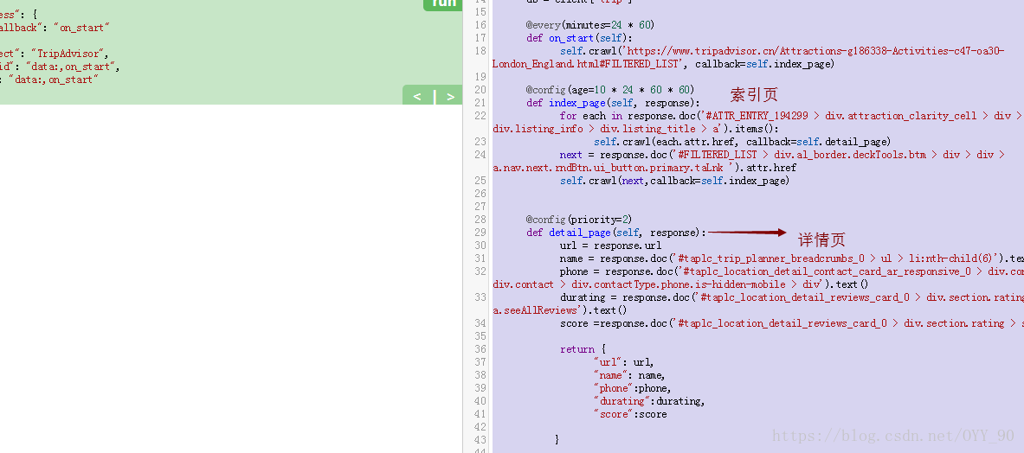Click gutter line number 19
The width and height of the screenshot is (1024, 453).
click(x=480, y=77)
